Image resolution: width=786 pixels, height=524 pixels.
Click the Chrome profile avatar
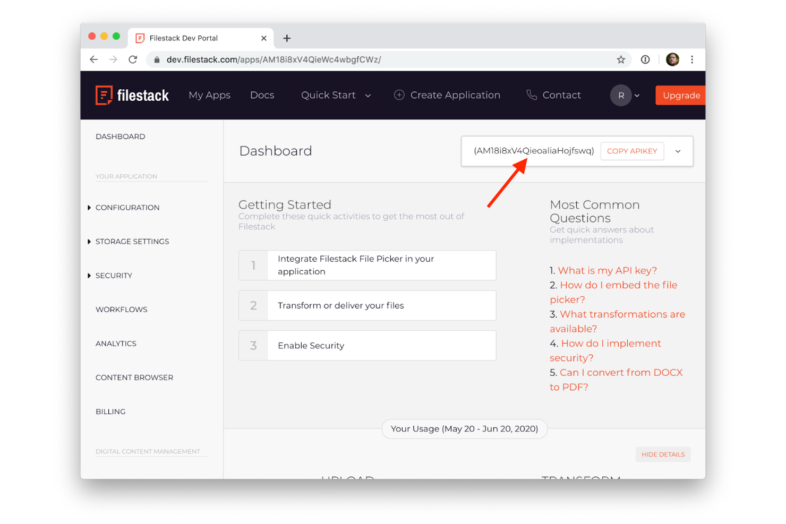[672, 59]
